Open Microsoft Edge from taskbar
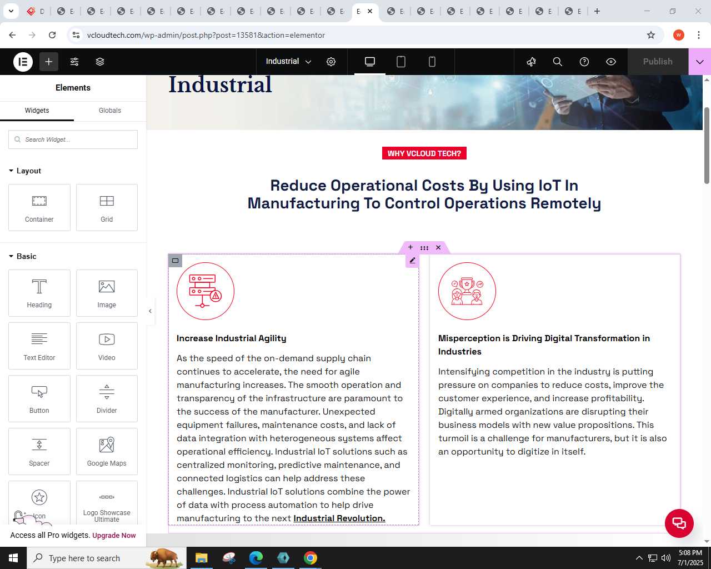This screenshot has width=711, height=569. (x=256, y=558)
